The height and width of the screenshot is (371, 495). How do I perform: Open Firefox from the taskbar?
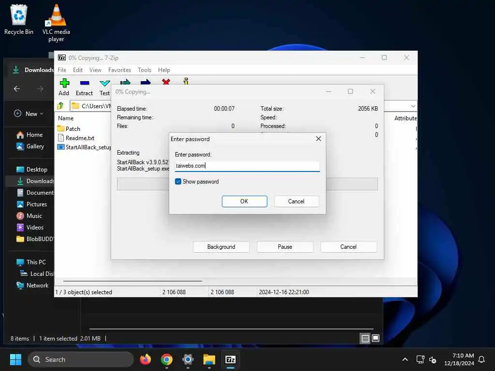tap(145, 359)
